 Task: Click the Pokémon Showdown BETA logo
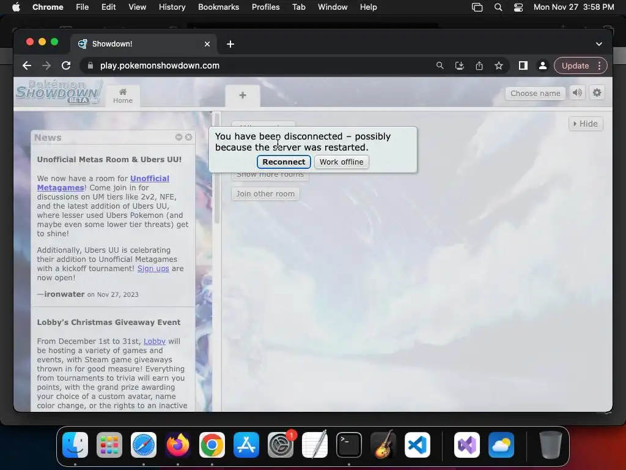(59, 92)
